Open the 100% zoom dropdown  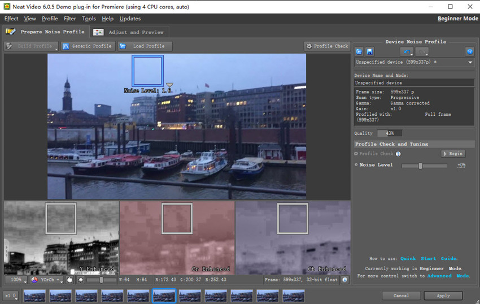(16, 280)
